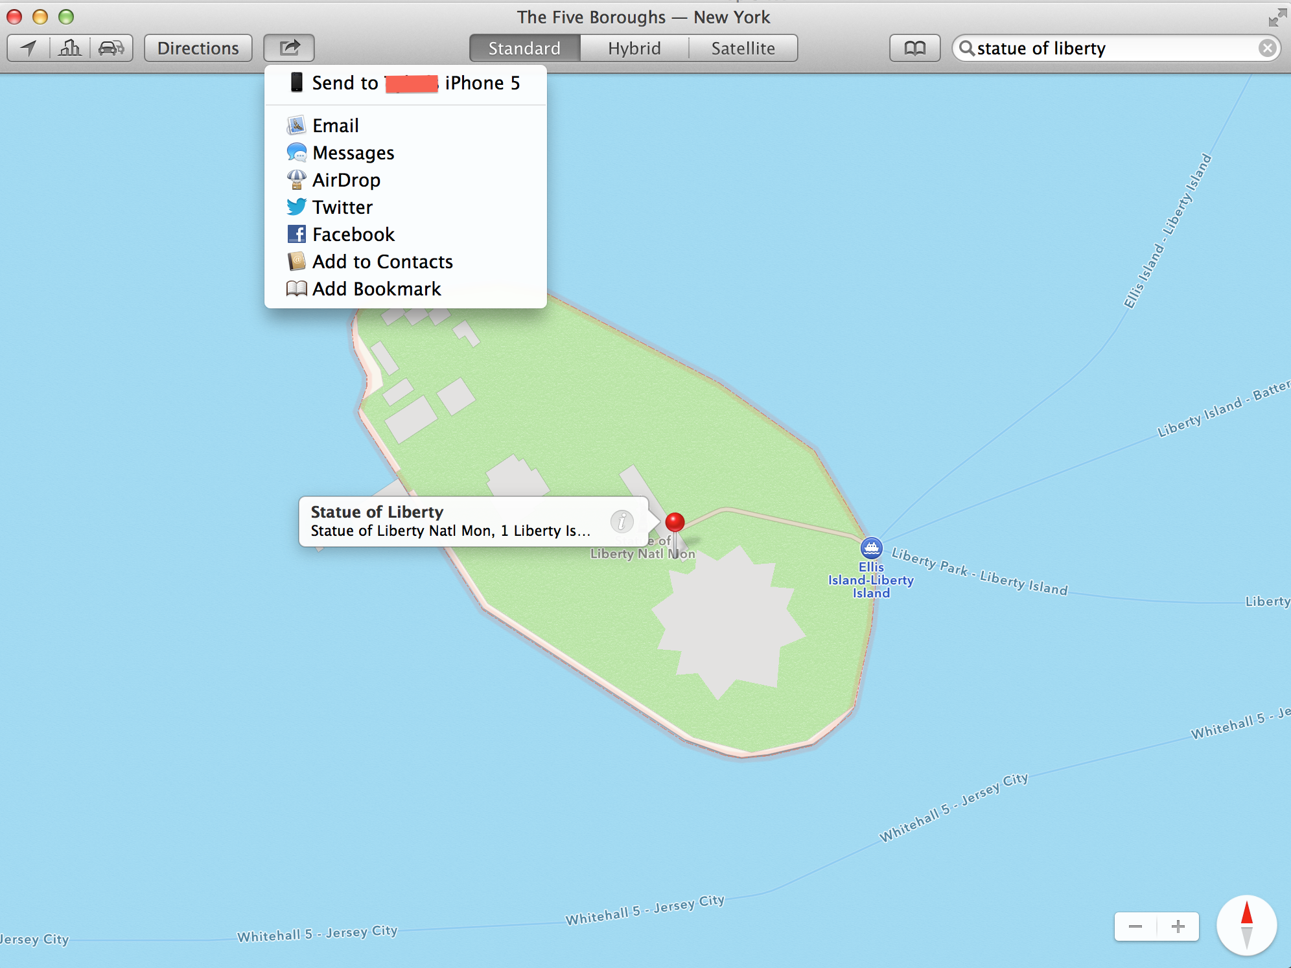1291x968 pixels.
Task: Click the Statue of Liberty callout title
Action: (x=377, y=512)
